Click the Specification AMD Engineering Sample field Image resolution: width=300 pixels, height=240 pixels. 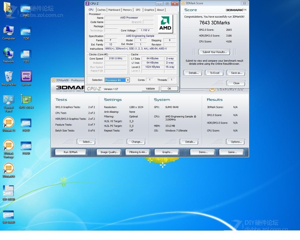[140, 36]
